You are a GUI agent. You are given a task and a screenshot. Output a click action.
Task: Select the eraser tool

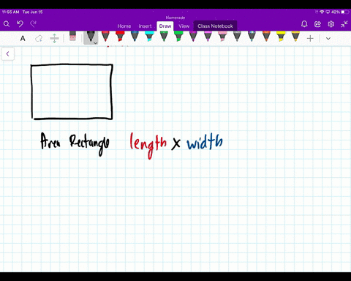tap(72, 36)
